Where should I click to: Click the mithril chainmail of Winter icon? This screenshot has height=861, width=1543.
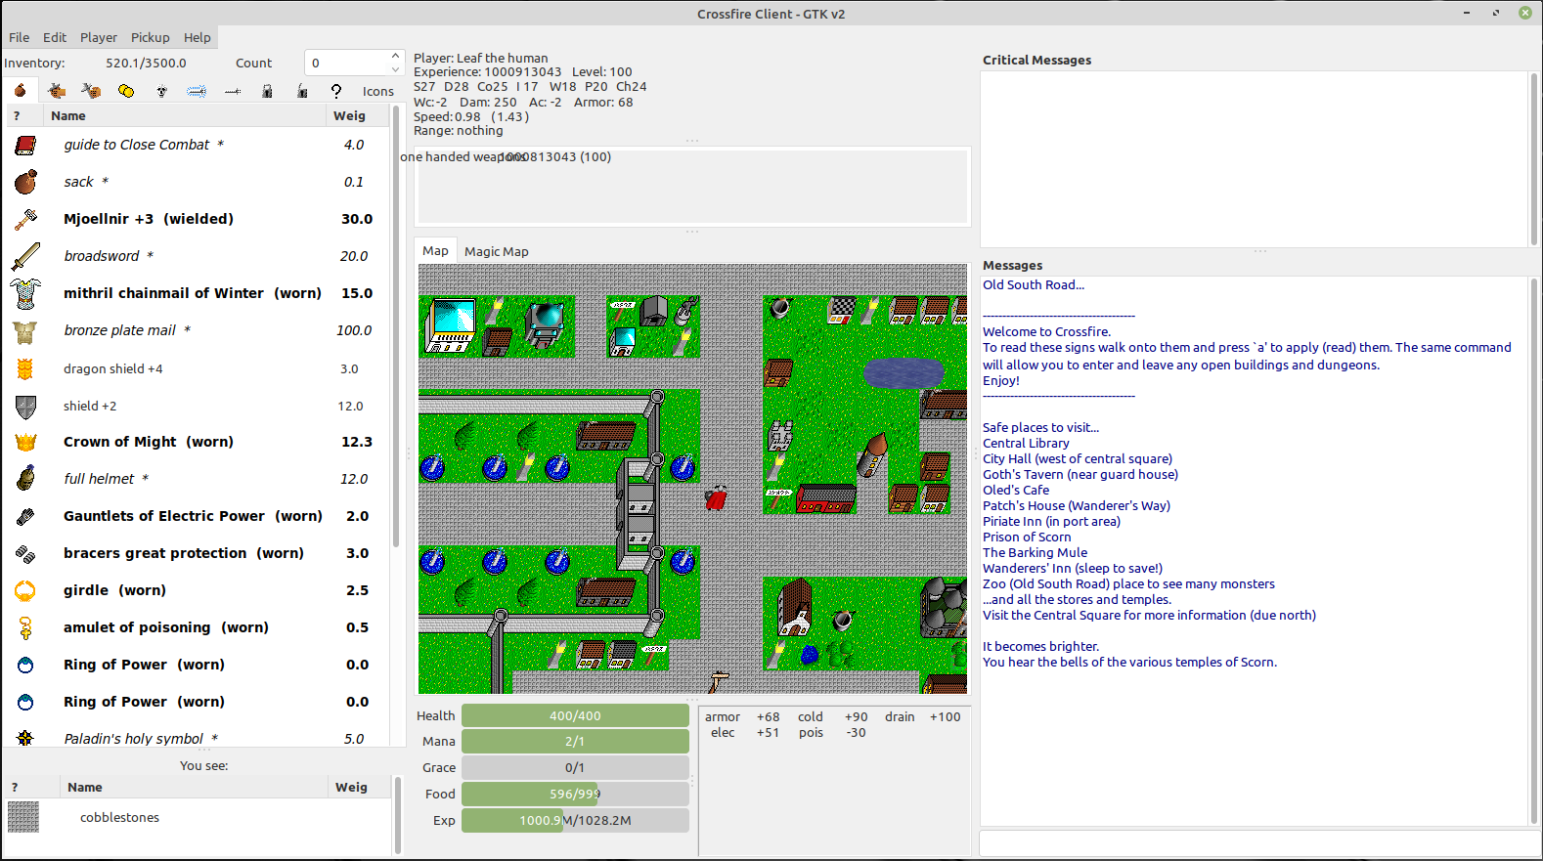25,293
